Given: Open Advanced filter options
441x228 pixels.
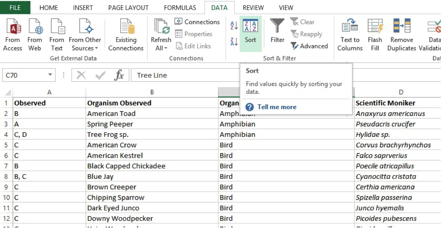Looking at the screenshot, I should 309,46.
